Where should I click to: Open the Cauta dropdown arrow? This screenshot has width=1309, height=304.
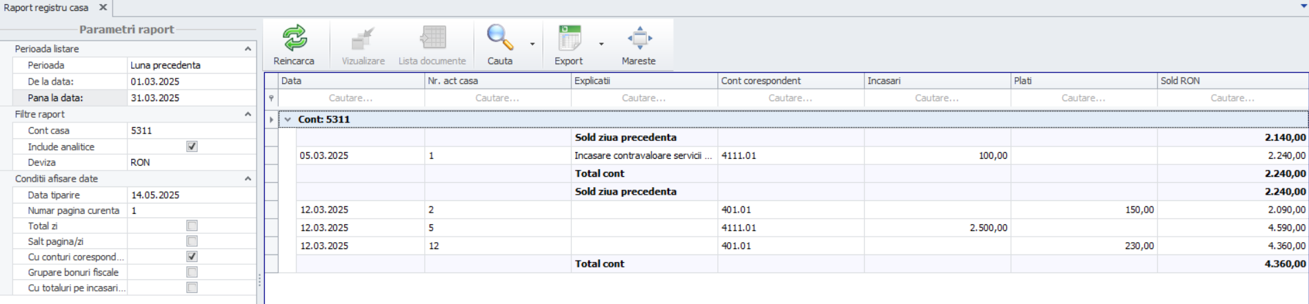point(532,44)
